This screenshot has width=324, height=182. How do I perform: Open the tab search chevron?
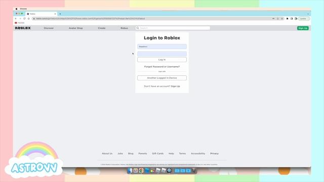[308, 14]
